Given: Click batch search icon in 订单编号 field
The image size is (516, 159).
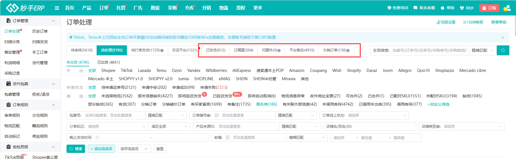Looking at the screenshot, I should pos(216,115).
